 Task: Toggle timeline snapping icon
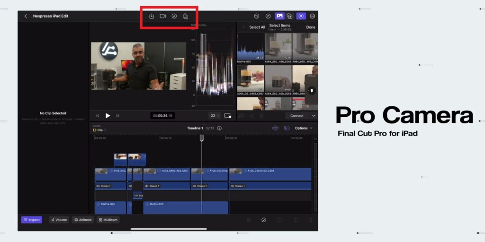(x=275, y=128)
